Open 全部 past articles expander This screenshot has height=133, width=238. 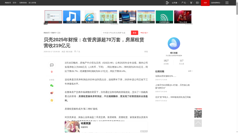[190, 71]
